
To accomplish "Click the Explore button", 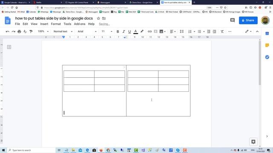I will pyautogui.click(x=253, y=142).
